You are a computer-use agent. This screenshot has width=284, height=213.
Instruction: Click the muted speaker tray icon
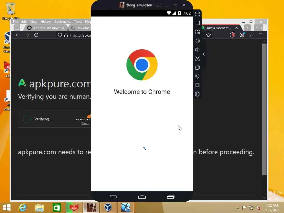click(x=258, y=207)
